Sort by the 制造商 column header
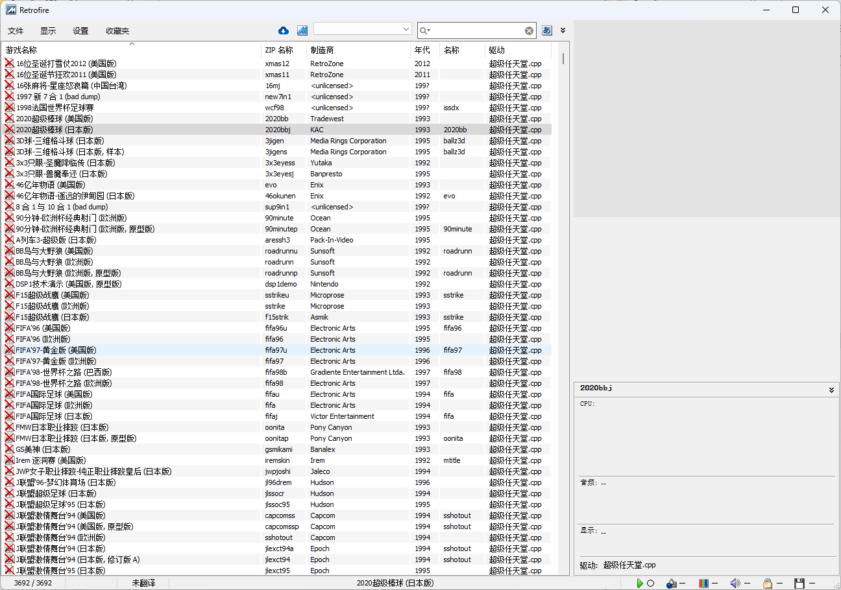 click(x=359, y=50)
